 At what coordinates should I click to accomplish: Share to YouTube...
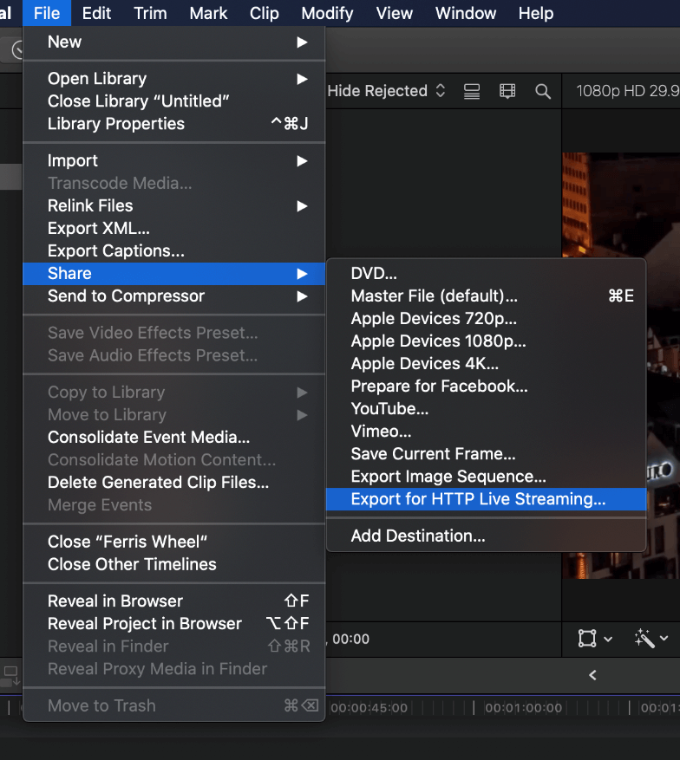point(486,408)
